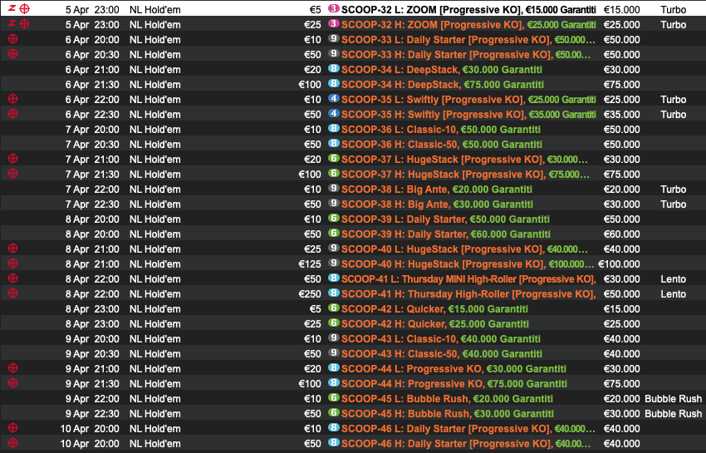
Task: Click the knockout target icon for SCOOP-35 H
Action: (12, 114)
